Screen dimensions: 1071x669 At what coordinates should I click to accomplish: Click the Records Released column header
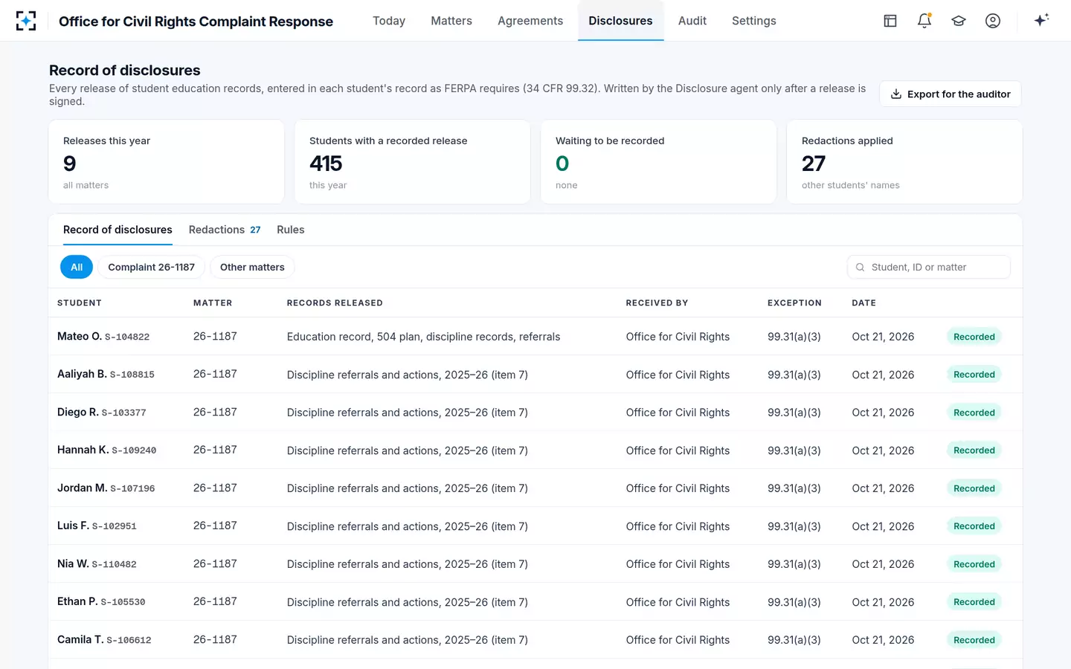tap(335, 303)
